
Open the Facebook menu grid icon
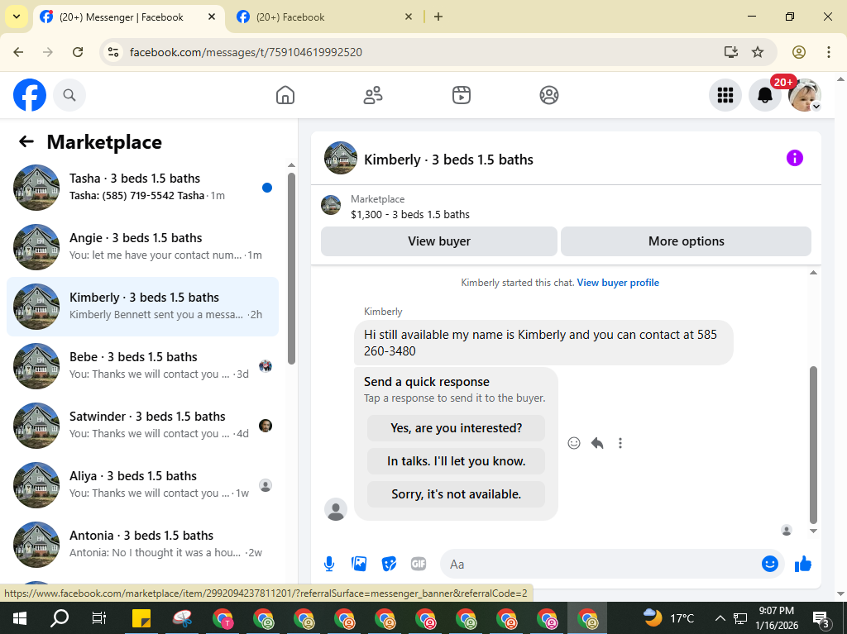coord(725,95)
